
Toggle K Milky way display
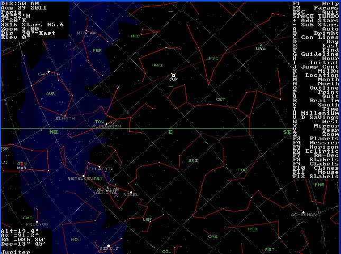coord(316,71)
